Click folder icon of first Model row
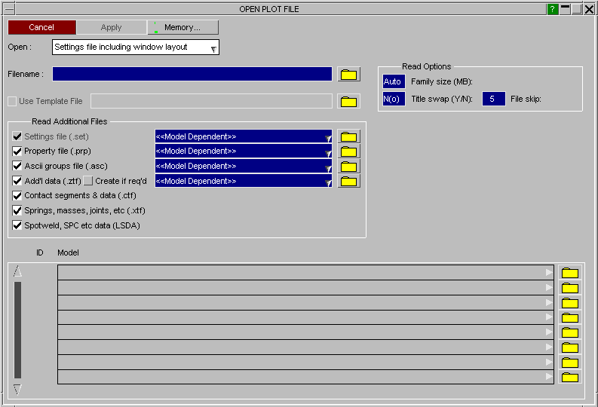Viewport: 598px width, 407px height. 570,273
